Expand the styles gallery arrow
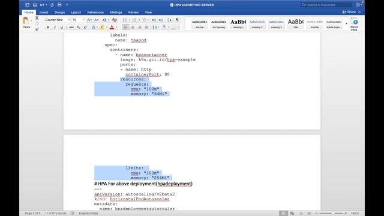The image size is (384, 216). [x=346, y=23]
